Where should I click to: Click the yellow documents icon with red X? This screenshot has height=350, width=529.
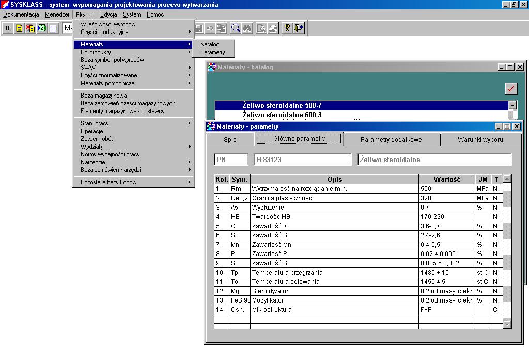pos(30,28)
